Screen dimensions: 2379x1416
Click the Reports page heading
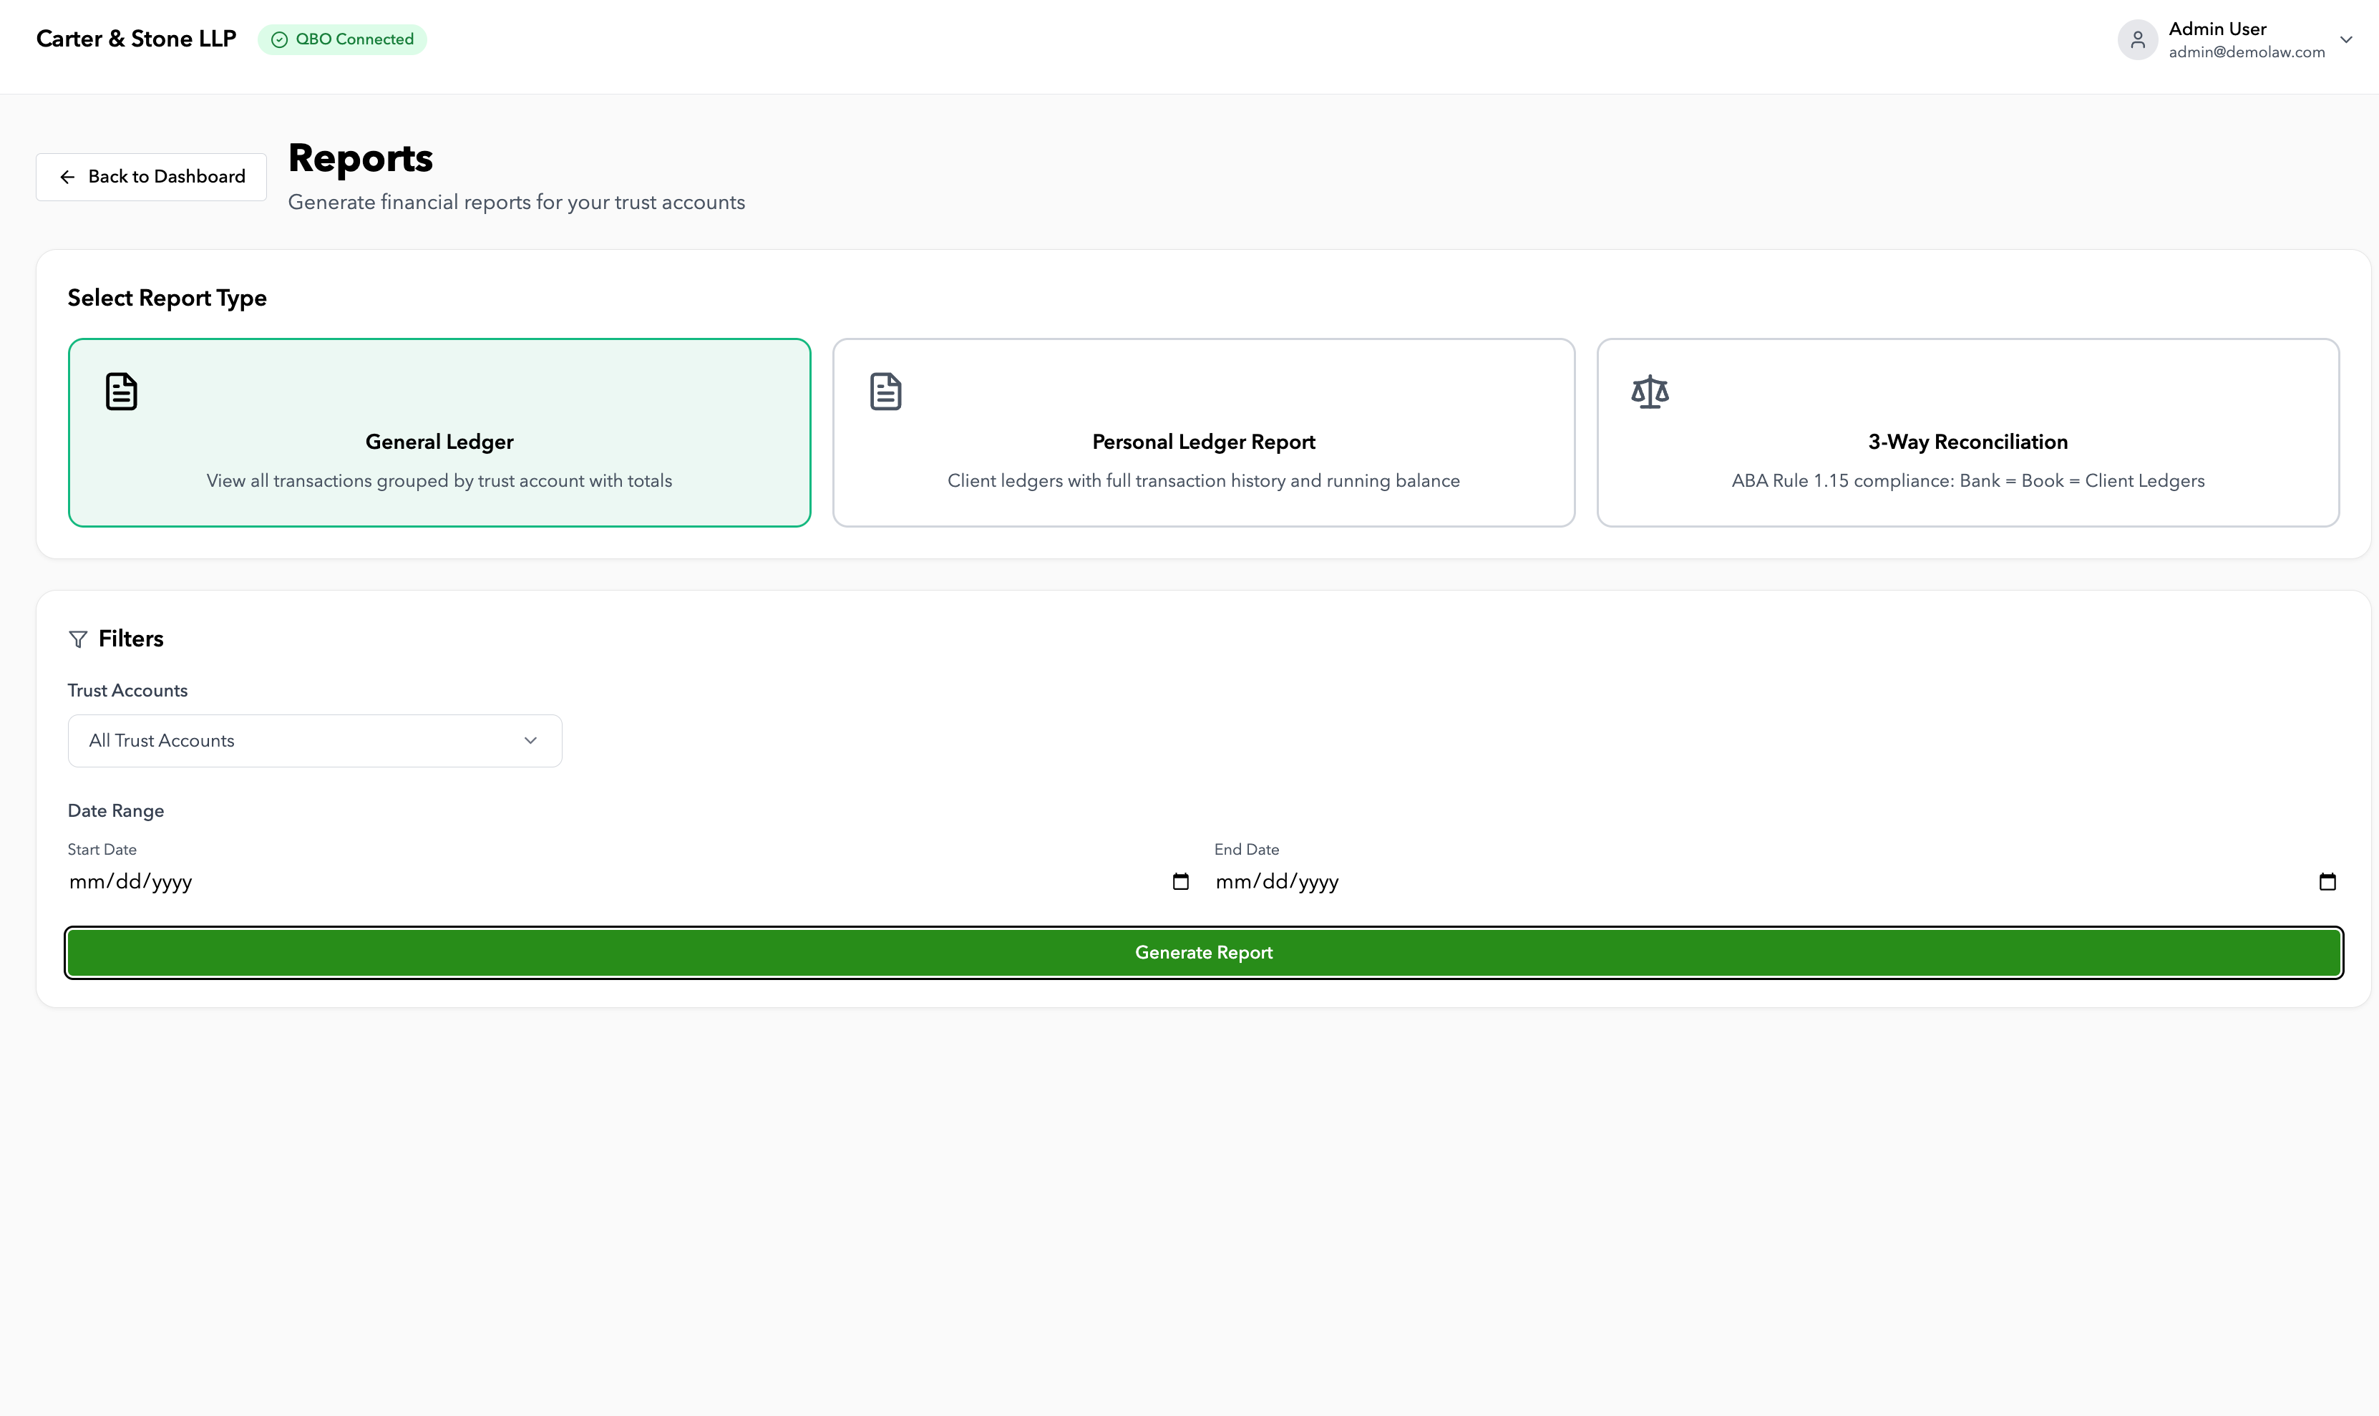[361, 158]
